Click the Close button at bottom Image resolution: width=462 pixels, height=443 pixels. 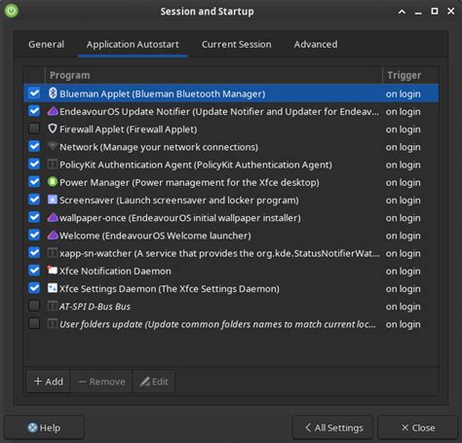click(x=418, y=427)
